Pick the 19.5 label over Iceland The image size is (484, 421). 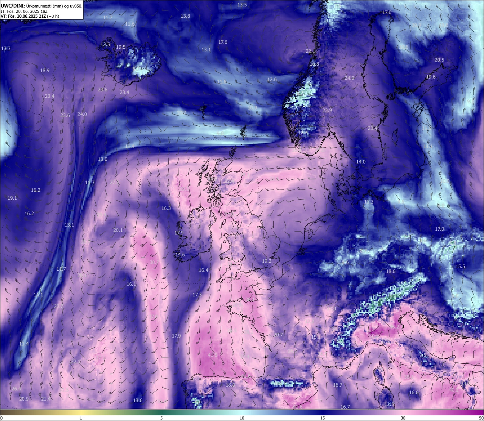click(x=121, y=47)
